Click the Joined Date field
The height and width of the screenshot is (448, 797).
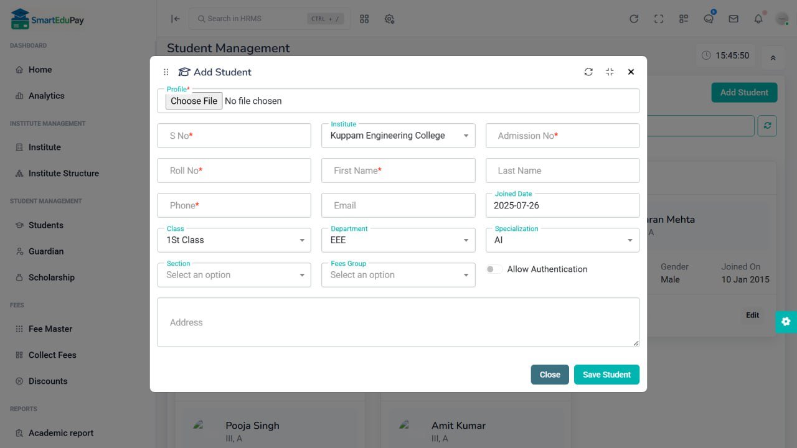562,205
